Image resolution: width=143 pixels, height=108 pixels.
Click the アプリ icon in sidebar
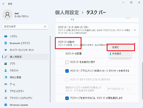pos(6,63)
